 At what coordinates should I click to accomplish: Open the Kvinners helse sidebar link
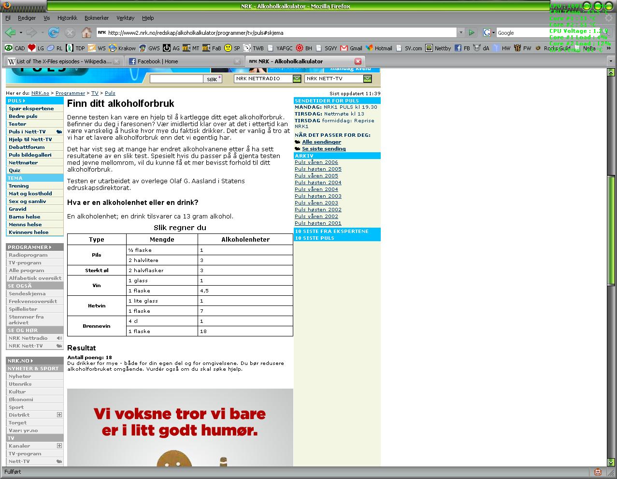pos(29,232)
